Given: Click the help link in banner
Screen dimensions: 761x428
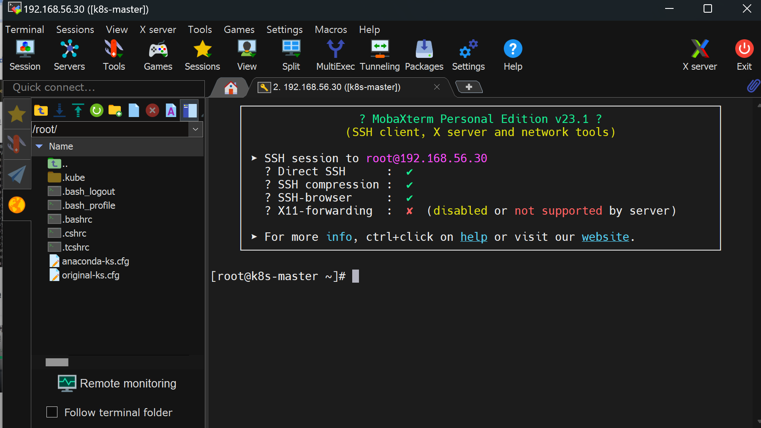Looking at the screenshot, I should pyautogui.click(x=473, y=237).
